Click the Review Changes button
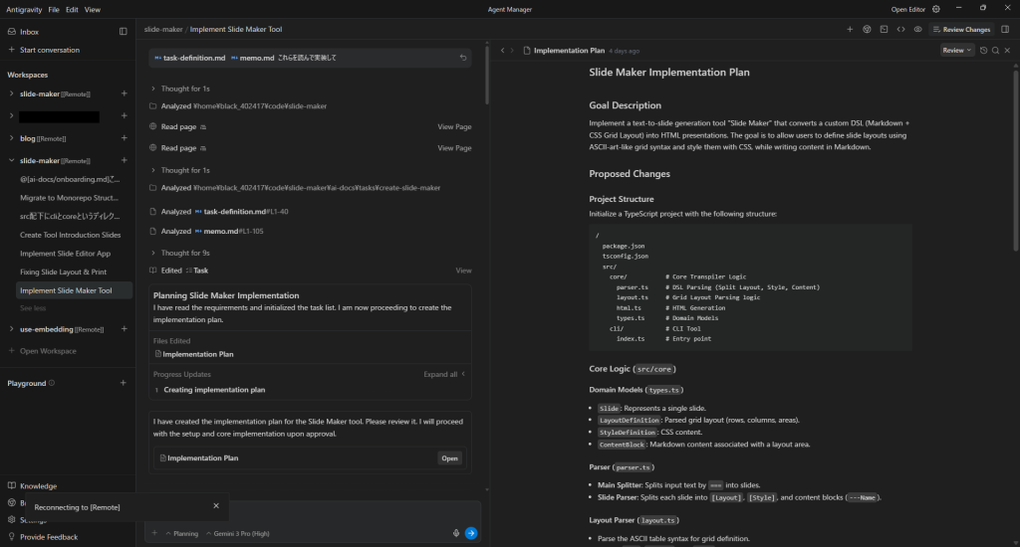This screenshot has height=547, width=1020. point(962,30)
